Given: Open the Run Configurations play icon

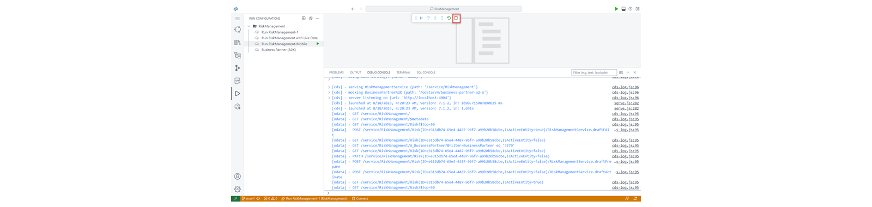Looking at the screenshot, I should [x=237, y=94].
